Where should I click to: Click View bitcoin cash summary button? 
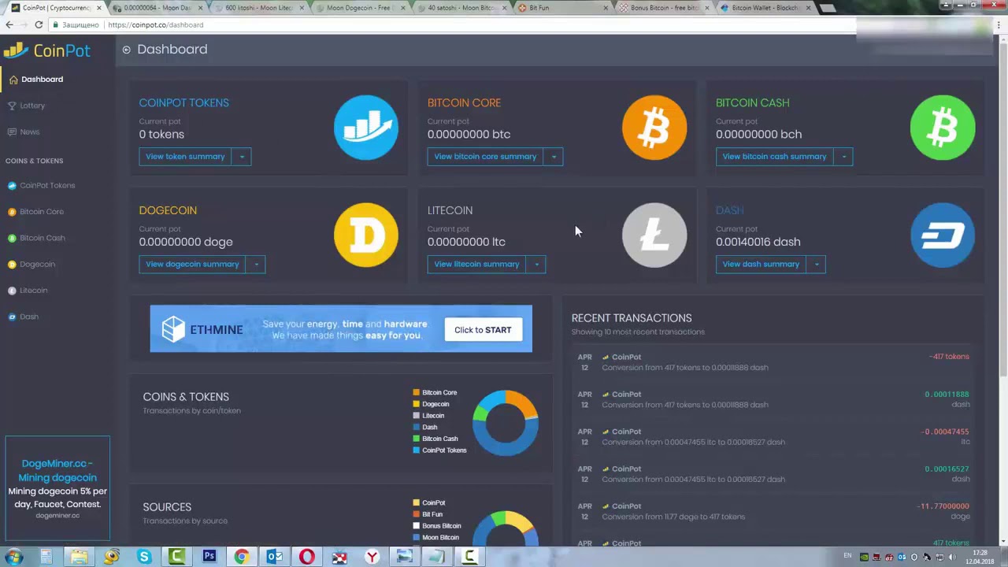point(774,157)
